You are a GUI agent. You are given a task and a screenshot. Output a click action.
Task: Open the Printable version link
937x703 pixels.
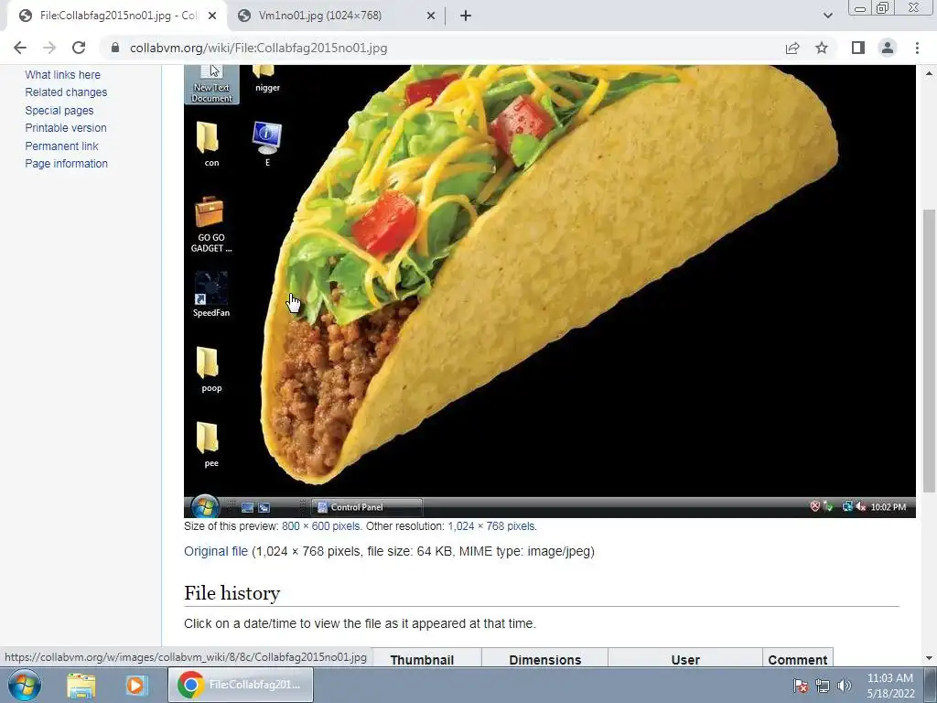click(66, 128)
